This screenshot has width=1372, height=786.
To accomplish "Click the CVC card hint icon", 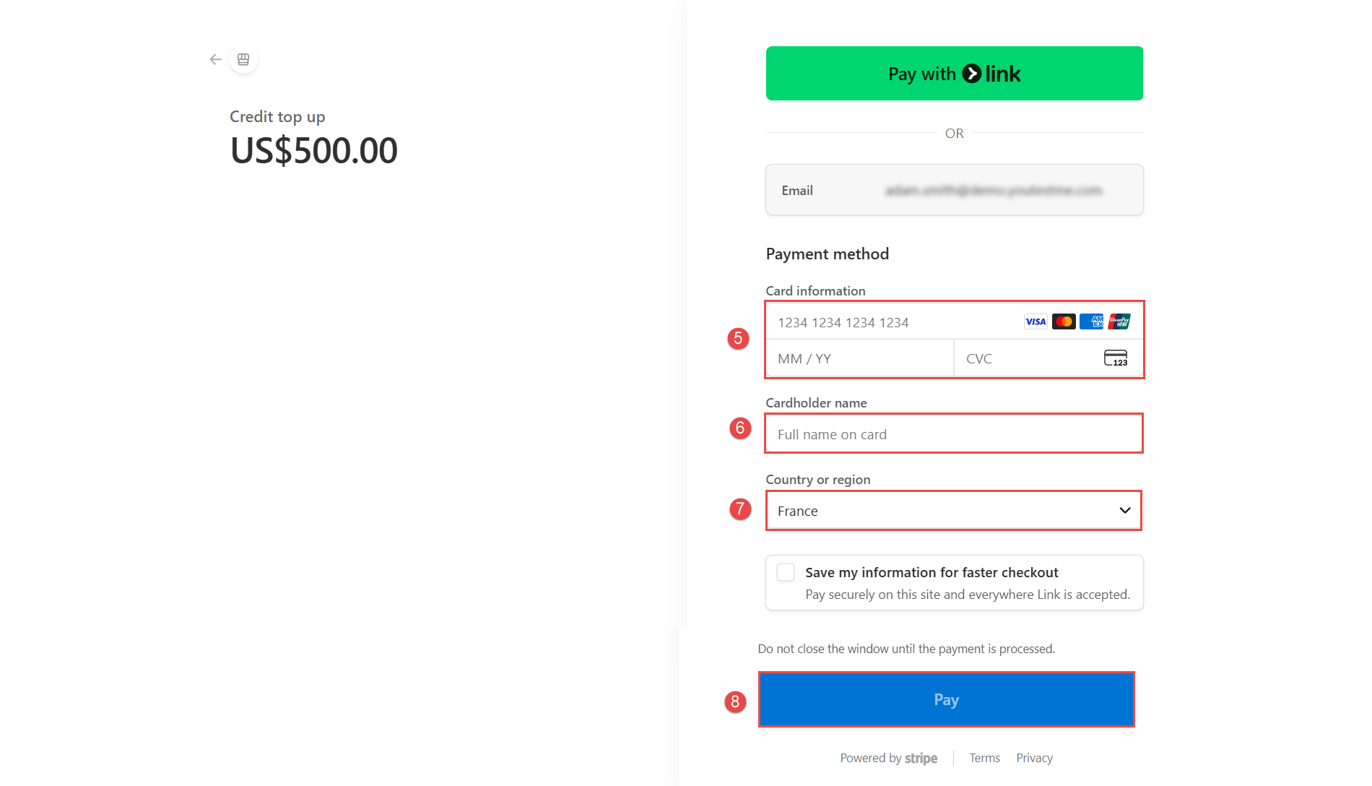I will point(1116,358).
